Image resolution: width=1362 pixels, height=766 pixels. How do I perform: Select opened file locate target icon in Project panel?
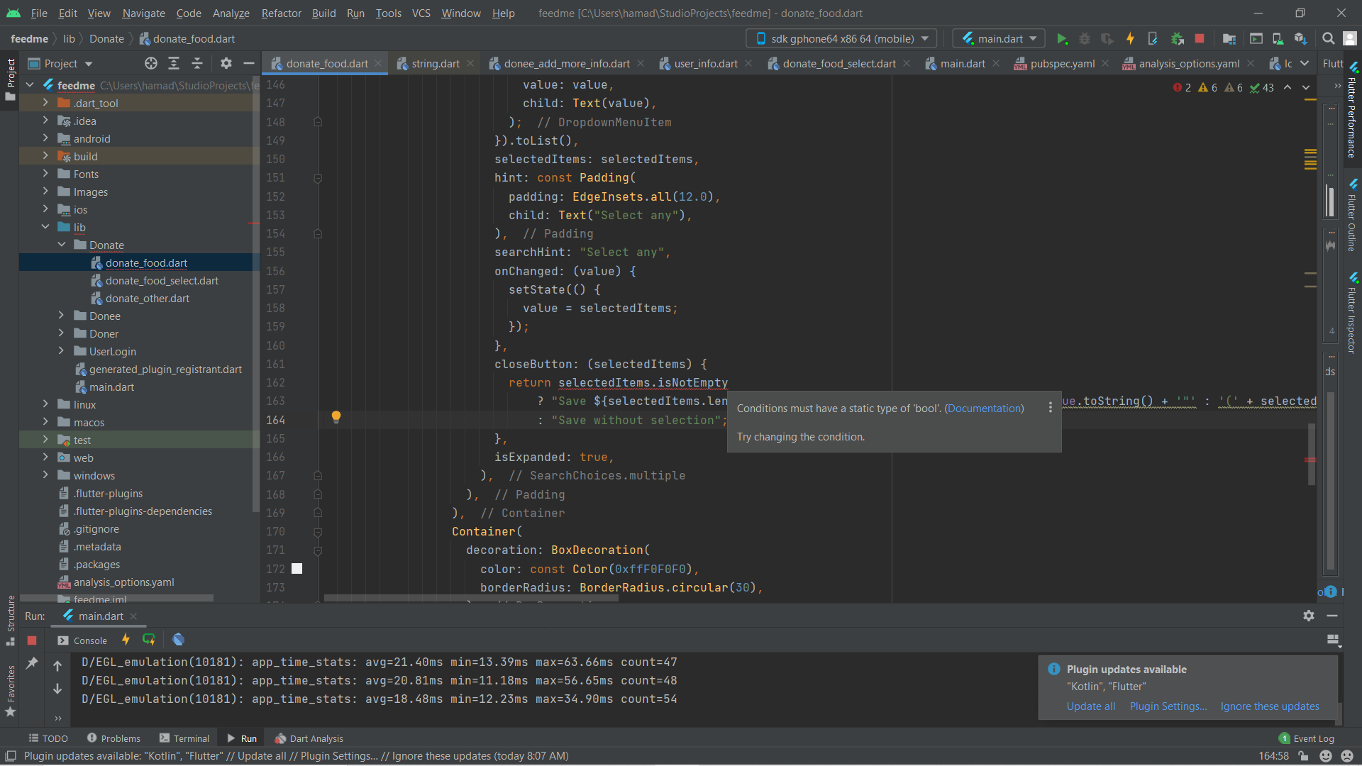click(151, 64)
